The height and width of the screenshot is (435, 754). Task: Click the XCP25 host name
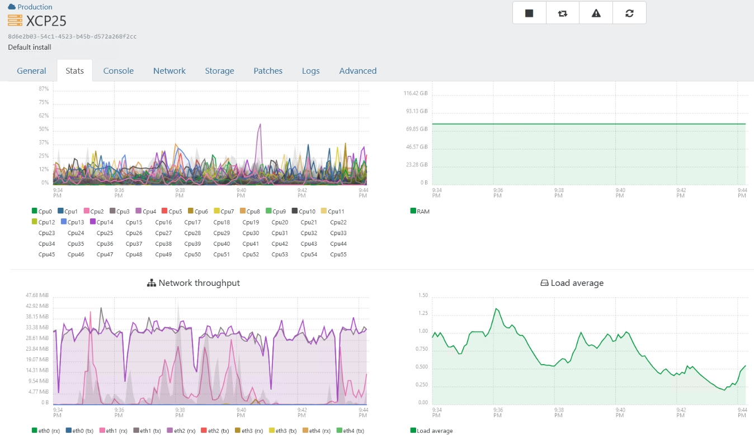46,21
